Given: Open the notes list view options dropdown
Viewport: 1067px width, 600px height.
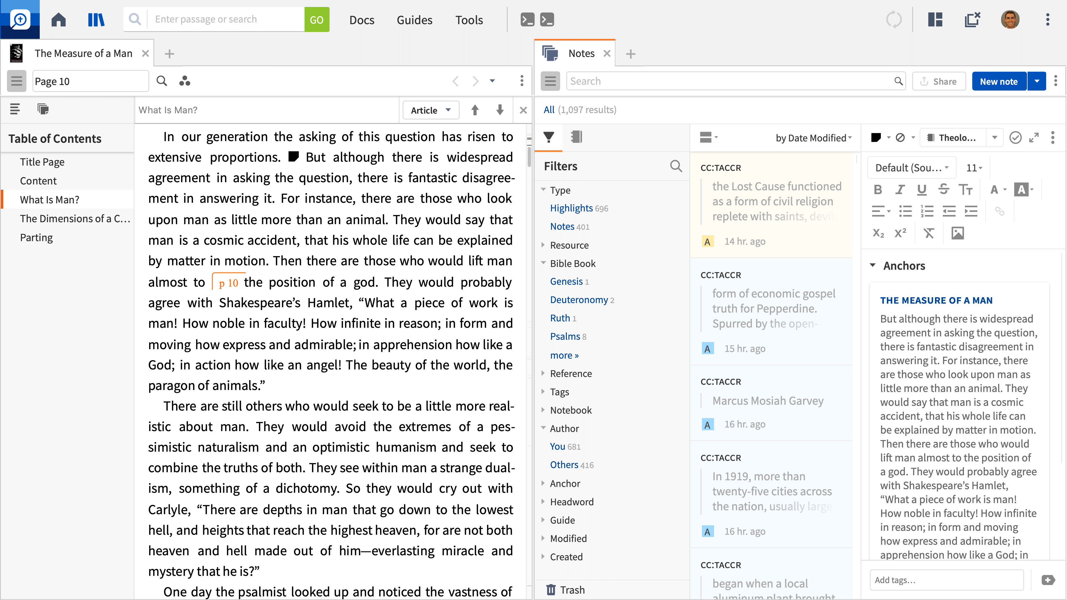Looking at the screenshot, I should [x=709, y=137].
